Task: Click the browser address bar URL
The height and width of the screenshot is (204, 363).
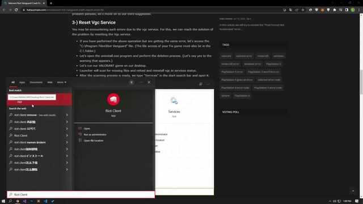Action: click(65, 10)
